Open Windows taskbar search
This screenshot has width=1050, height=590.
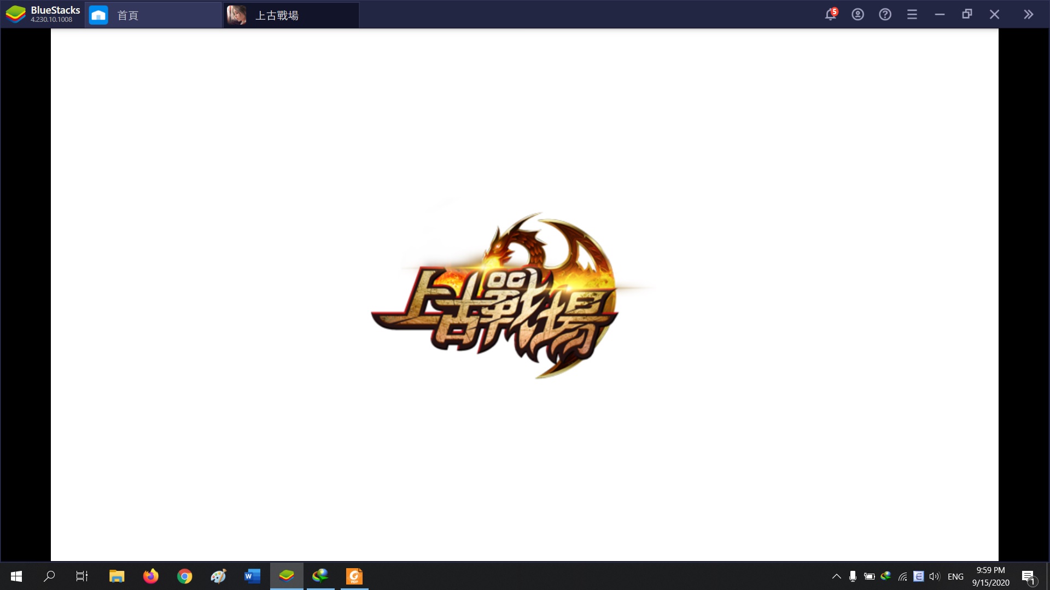coord(49,576)
